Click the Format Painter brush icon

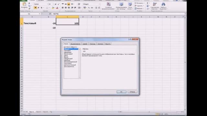[29, 8]
